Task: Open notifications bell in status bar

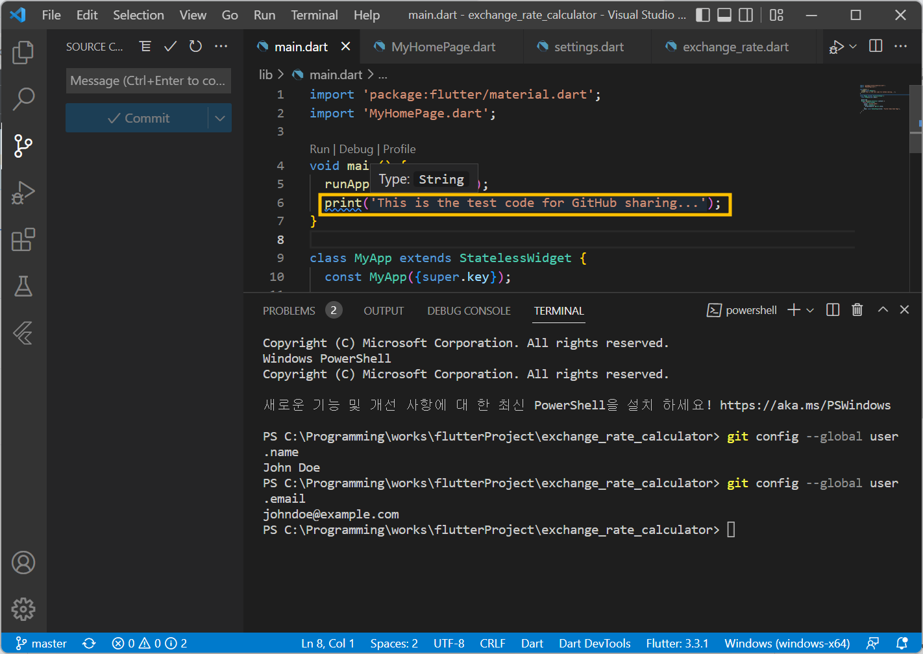Action: click(902, 643)
